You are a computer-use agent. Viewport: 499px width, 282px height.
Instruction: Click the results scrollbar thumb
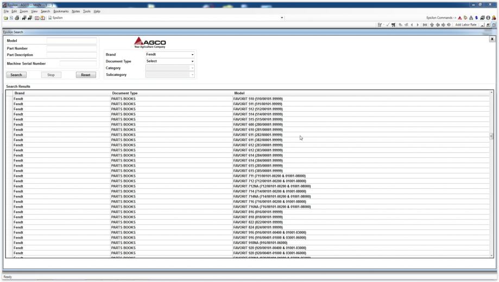tap(491, 136)
